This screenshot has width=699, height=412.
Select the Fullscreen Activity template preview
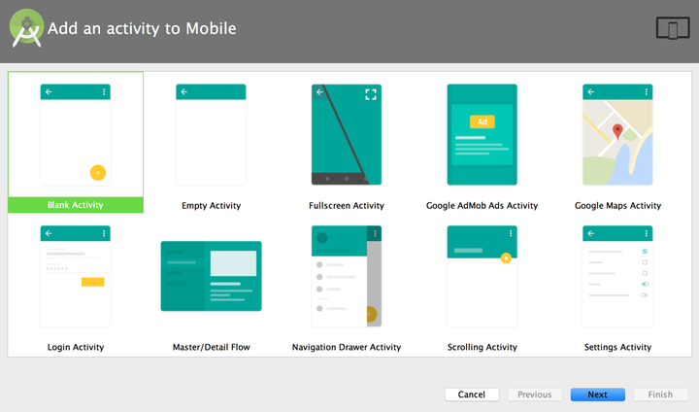tap(347, 134)
